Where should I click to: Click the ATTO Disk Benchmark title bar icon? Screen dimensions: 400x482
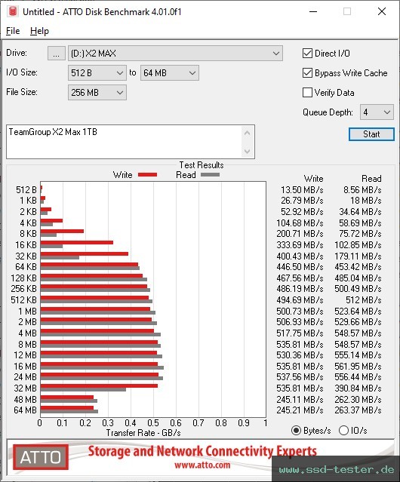13,11
